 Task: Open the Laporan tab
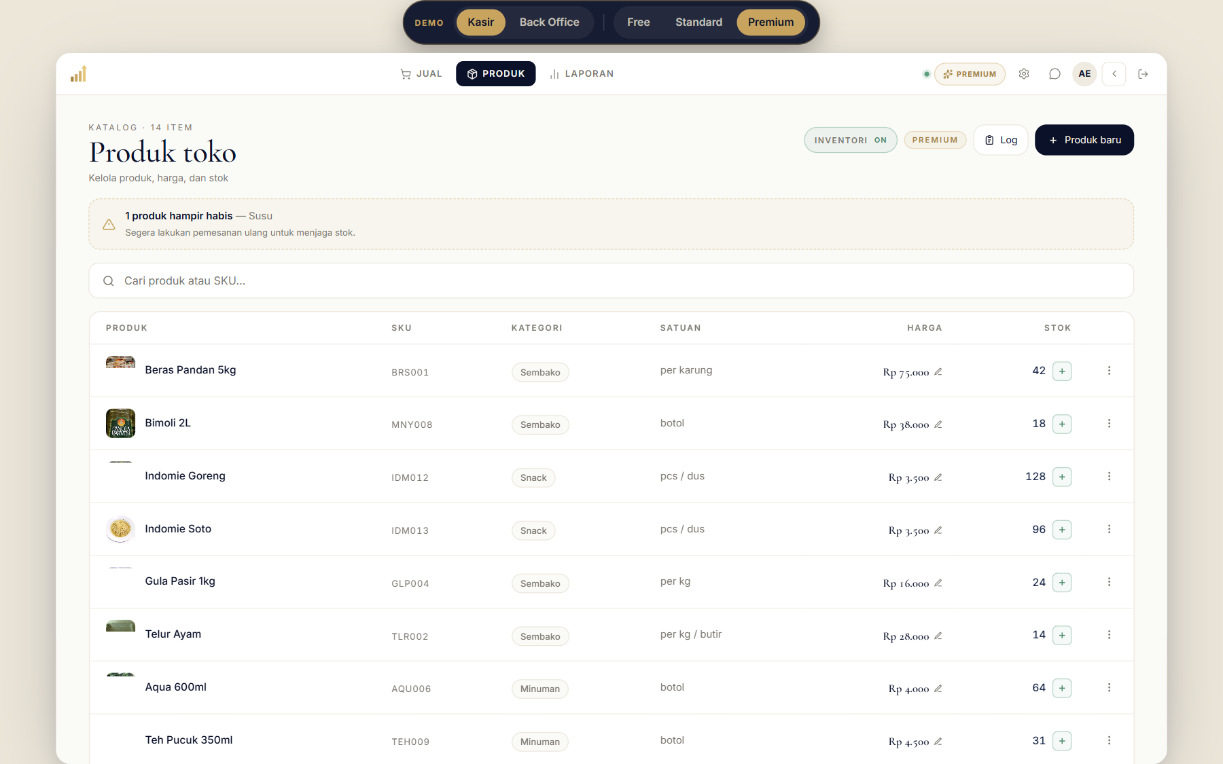click(x=582, y=74)
